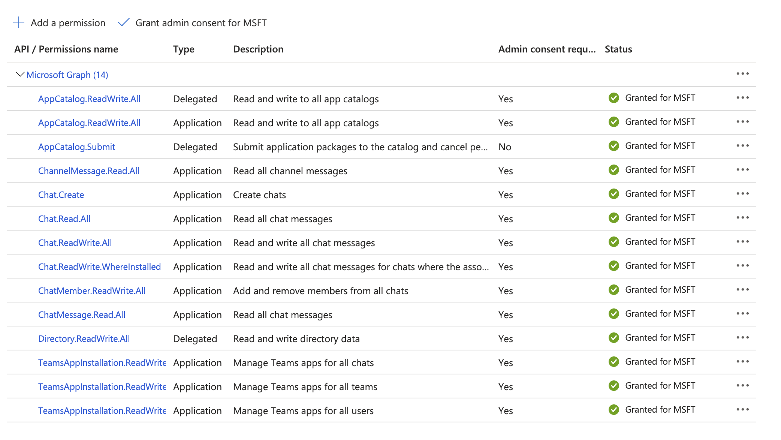Image resolution: width=781 pixels, height=440 pixels.
Task: Open the ellipsis menu for Microsoft Graph row
Action: [742, 74]
